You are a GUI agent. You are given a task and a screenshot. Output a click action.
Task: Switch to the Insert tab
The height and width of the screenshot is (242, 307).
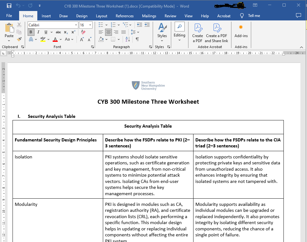click(x=46, y=16)
